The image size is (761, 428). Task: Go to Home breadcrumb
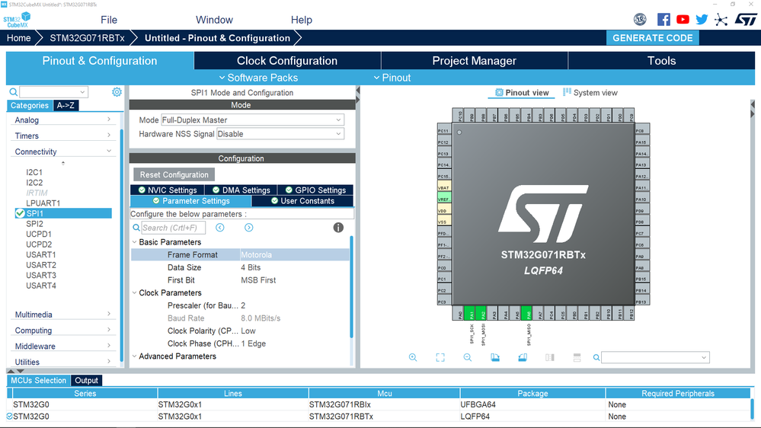[18, 38]
